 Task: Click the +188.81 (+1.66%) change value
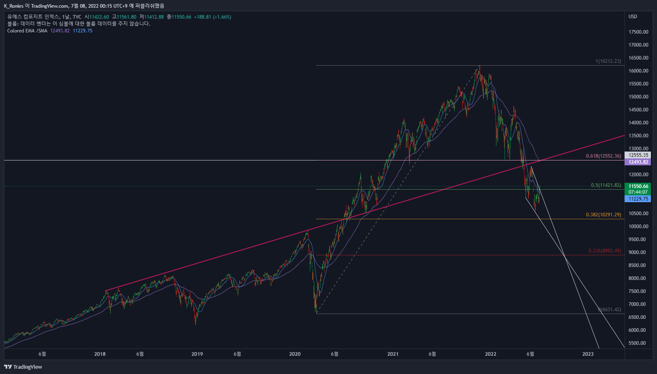213,17
